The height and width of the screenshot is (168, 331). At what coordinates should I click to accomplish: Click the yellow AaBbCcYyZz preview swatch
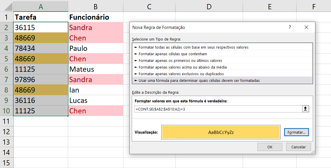[x=221, y=132]
